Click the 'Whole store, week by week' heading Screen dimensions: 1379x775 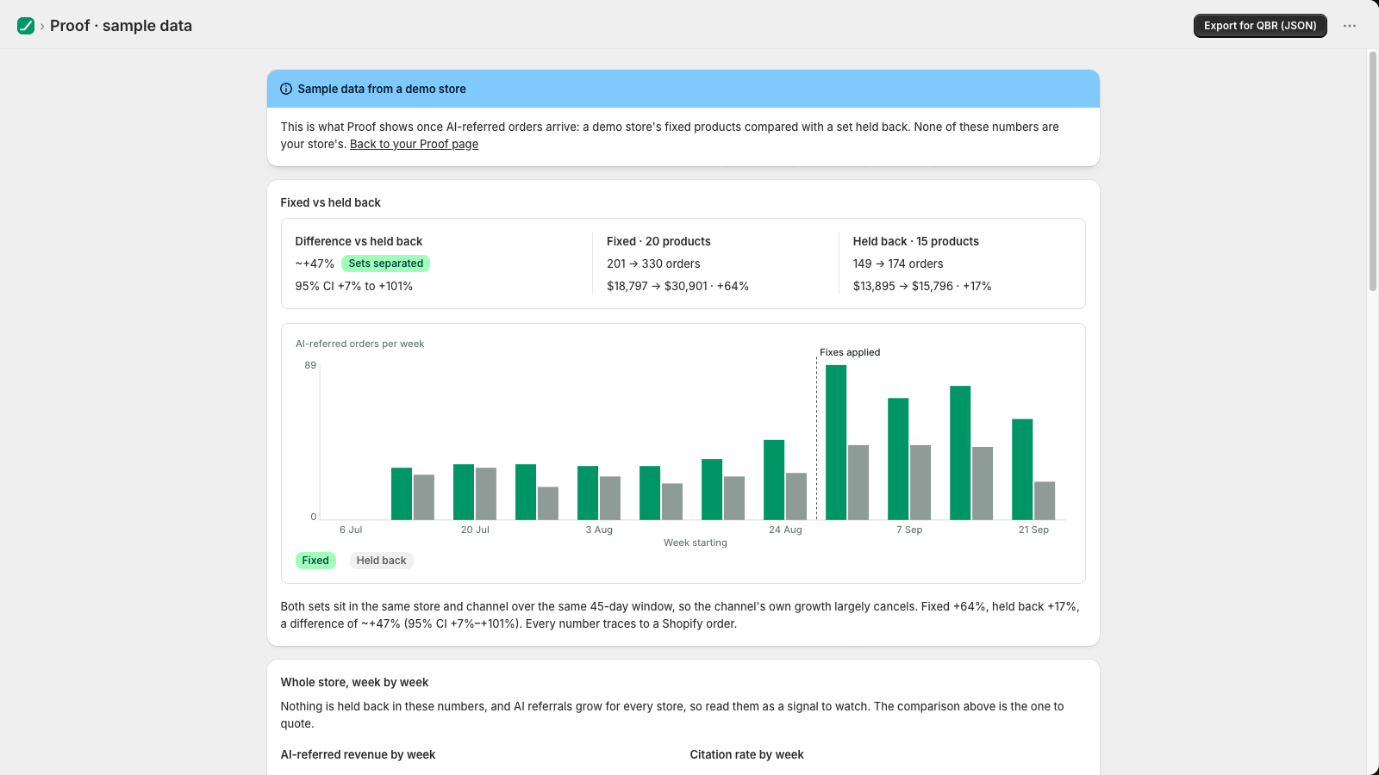[354, 682]
